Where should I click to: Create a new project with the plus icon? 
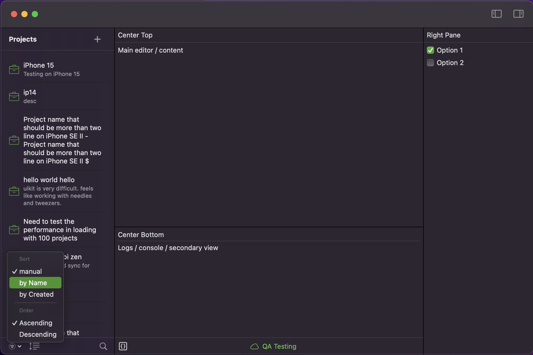[97, 39]
